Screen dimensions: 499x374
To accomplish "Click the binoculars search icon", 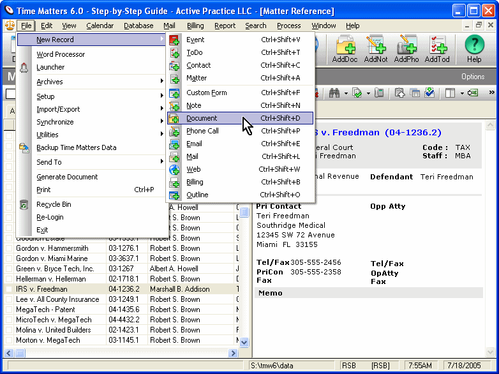I will coord(334,93).
